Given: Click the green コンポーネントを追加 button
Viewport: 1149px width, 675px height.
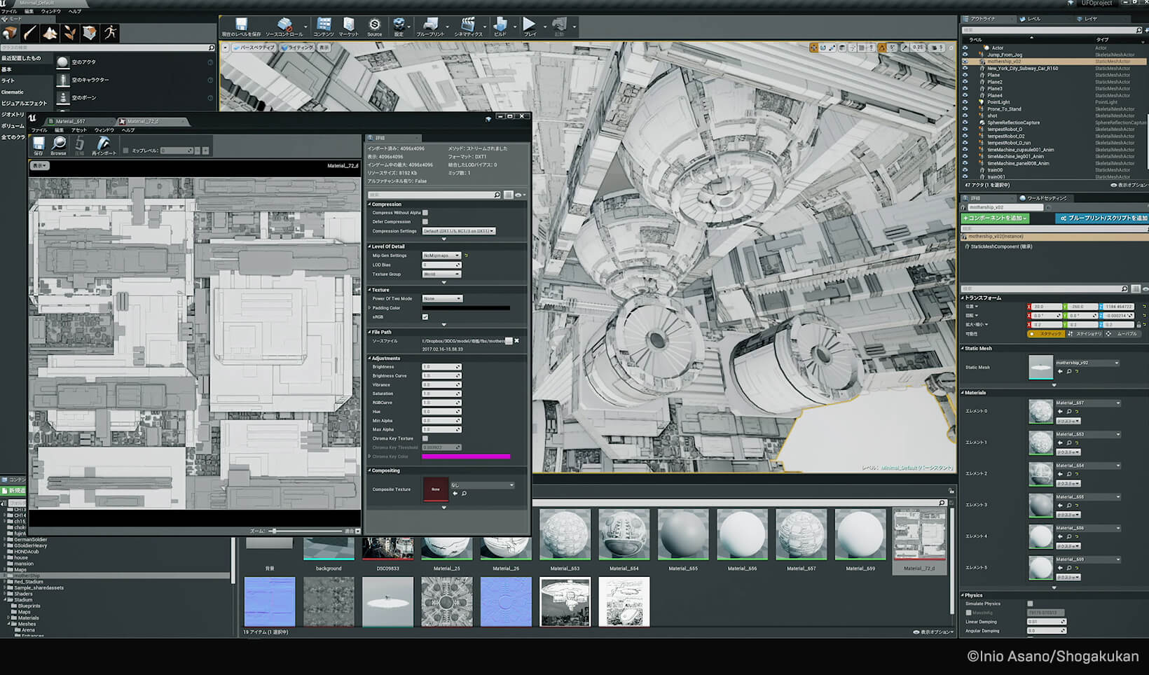Looking at the screenshot, I should (x=995, y=218).
